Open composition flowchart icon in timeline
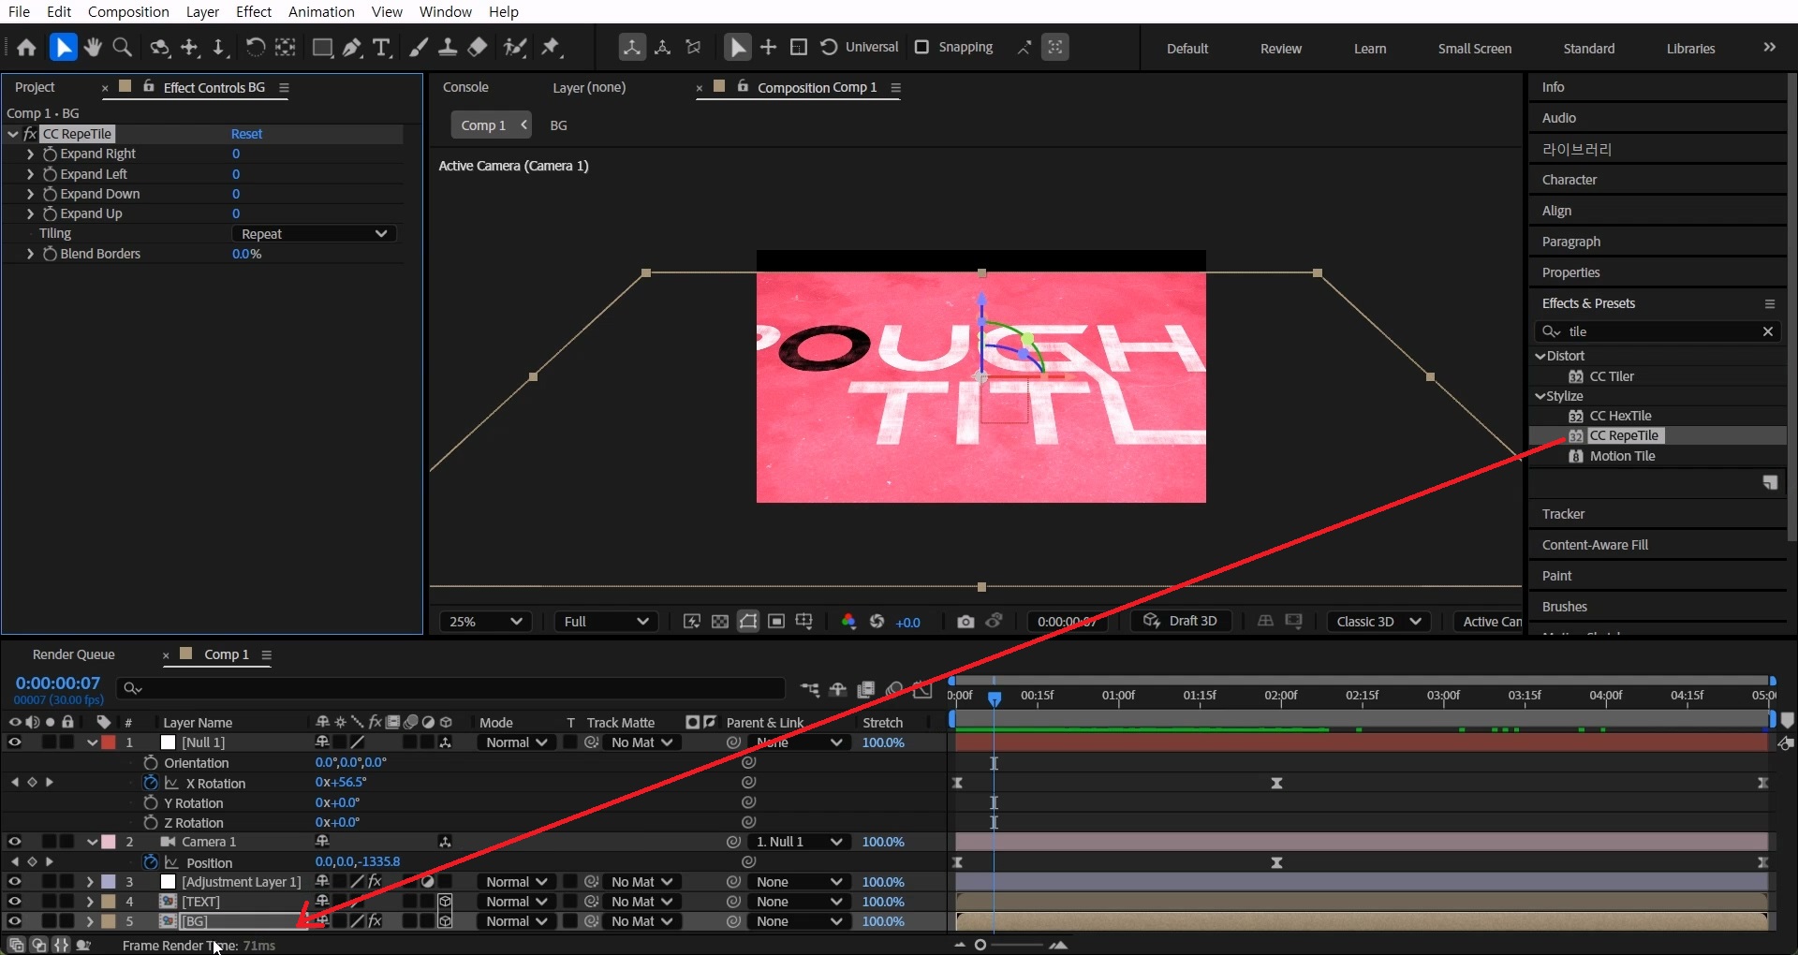 pyautogui.click(x=810, y=690)
